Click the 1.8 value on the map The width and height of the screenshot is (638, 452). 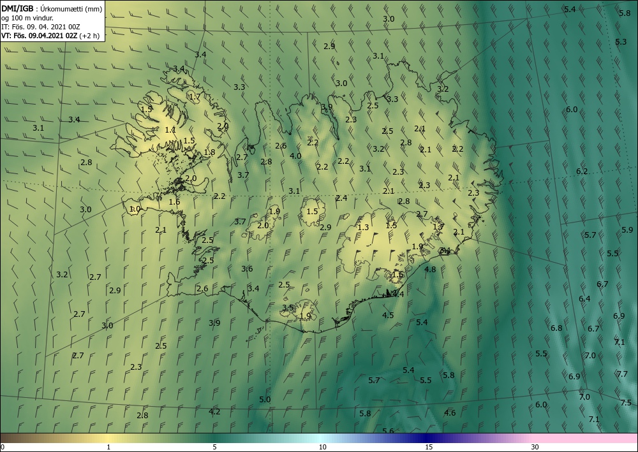click(x=209, y=152)
